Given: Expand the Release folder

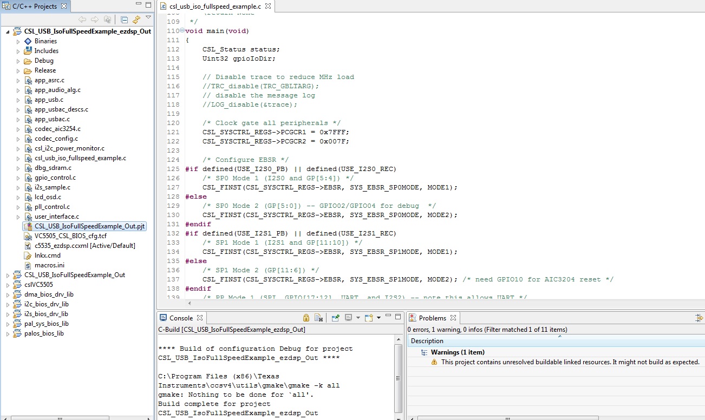Looking at the screenshot, I should (x=18, y=70).
